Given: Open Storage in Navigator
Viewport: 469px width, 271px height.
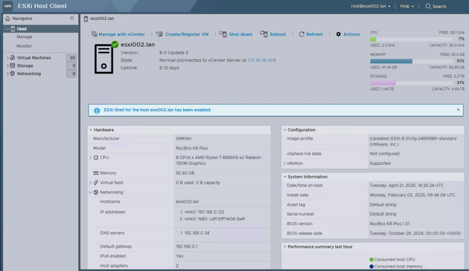Looking at the screenshot, I should pyautogui.click(x=25, y=65).
